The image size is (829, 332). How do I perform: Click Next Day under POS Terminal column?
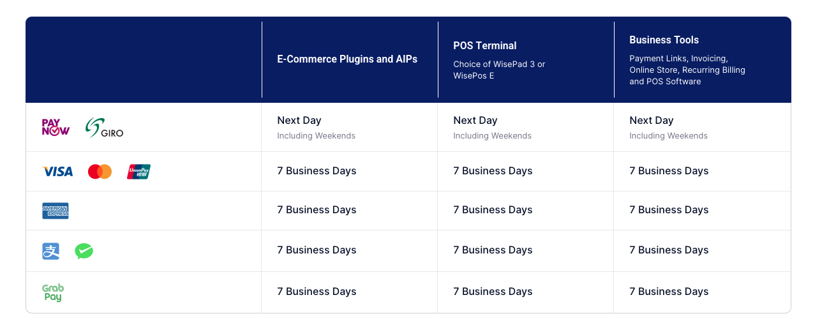(x=475, y=120)
